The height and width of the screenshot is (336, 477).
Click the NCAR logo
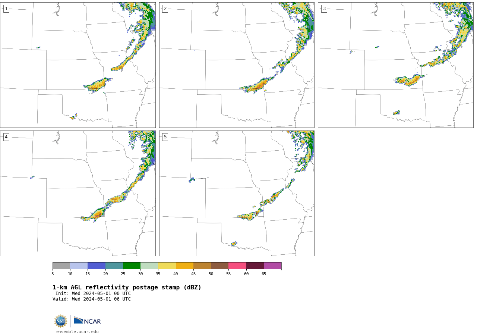pos(87,321)
